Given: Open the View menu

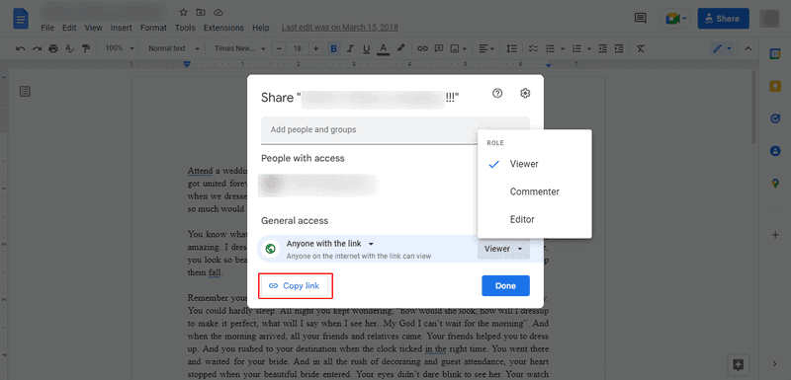Looking at the screenshot, I should (93, 28).
